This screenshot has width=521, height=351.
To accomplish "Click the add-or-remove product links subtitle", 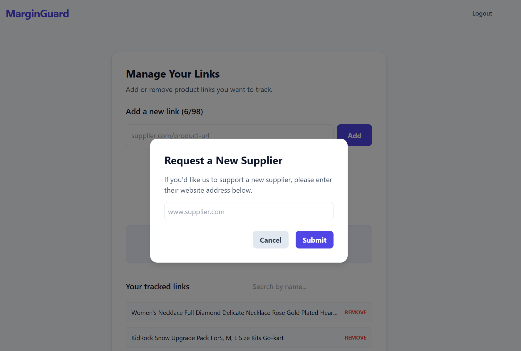I will (x=199, y=89).
